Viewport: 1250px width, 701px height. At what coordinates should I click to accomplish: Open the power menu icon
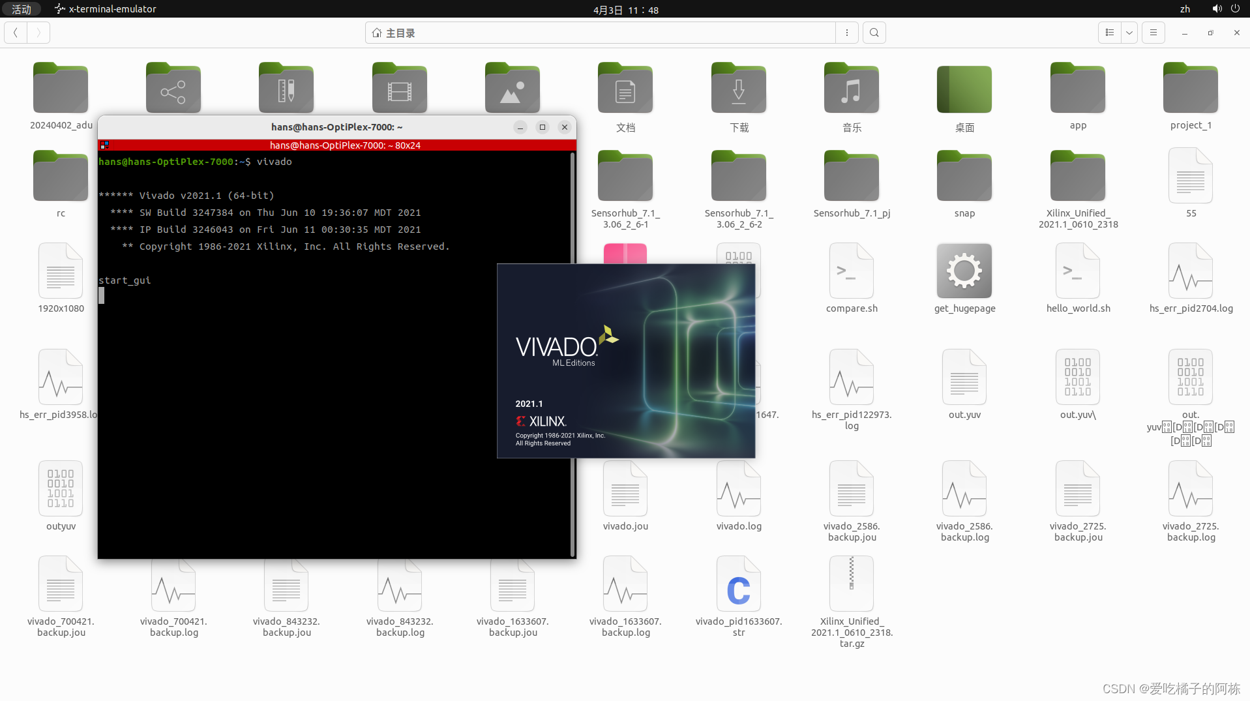click(1235, 9)
